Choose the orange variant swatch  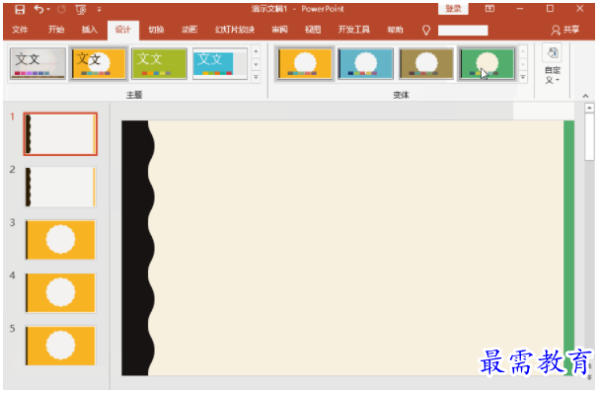tap(305, 63)
